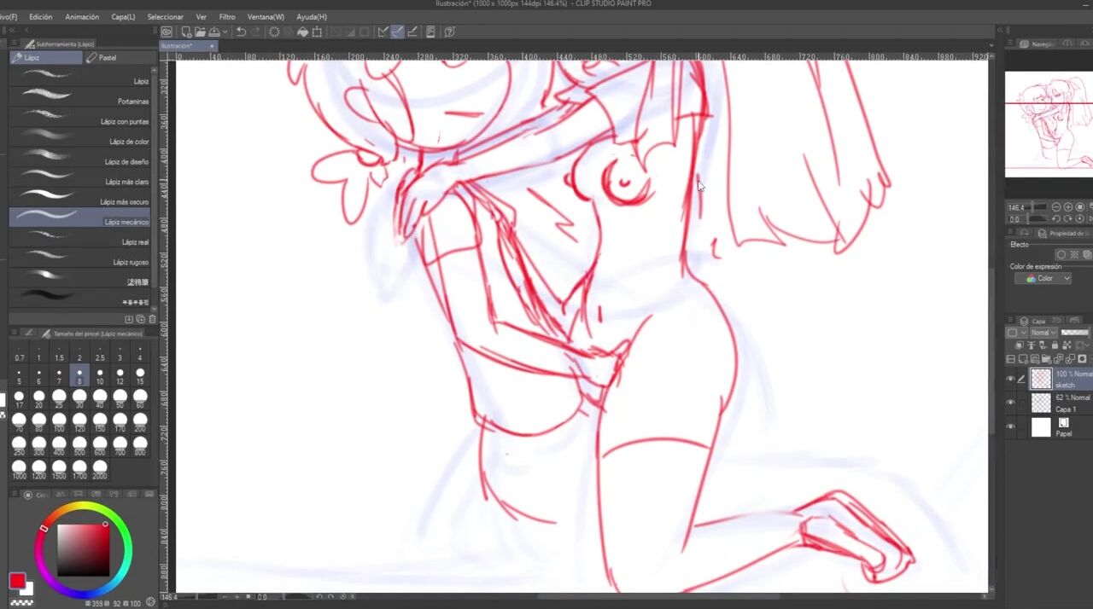The width and height of the screenshot is (1093, 609).
Task: Click the red foreground color swatch
Action: click(x=17, y=581)
